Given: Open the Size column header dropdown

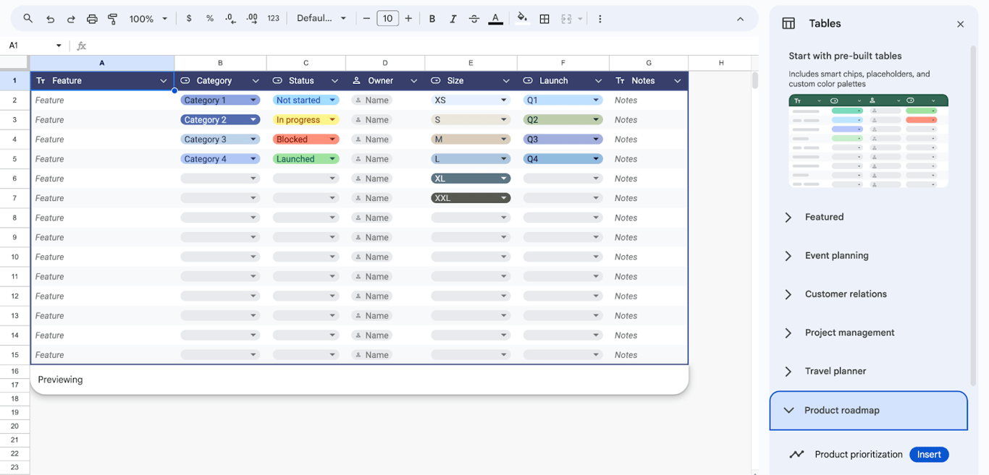Looking at the screenshot, I should pyautogui.click(x=506, y=81).
